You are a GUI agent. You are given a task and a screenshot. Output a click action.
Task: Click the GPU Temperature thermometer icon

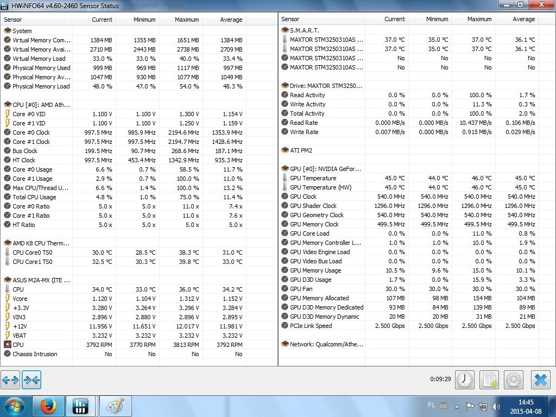tap(285, 178)
